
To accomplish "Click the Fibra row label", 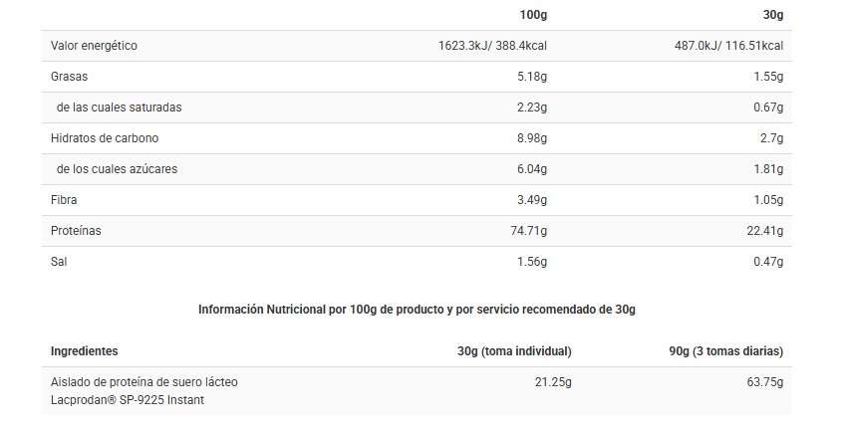I will [64, 200].
